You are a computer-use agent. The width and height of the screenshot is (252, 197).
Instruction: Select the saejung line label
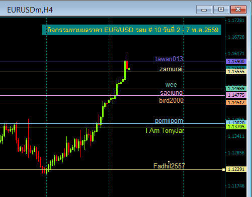pyautogui.click(x=172, y=93)
